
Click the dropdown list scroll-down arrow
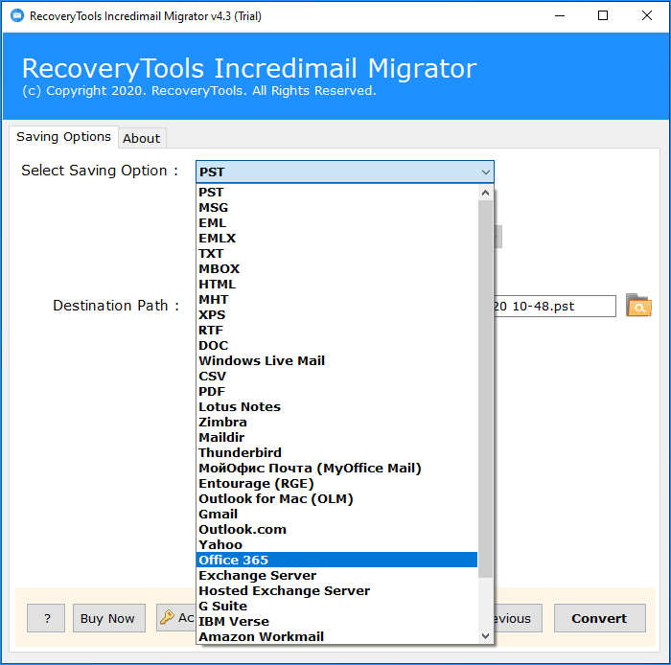[x=485, y=636]
